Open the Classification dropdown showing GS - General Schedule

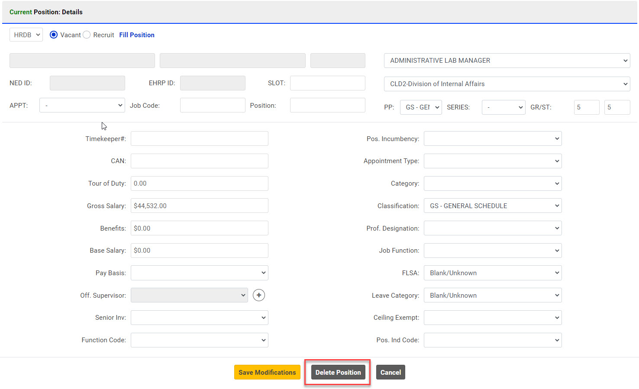tap(493, 206)
